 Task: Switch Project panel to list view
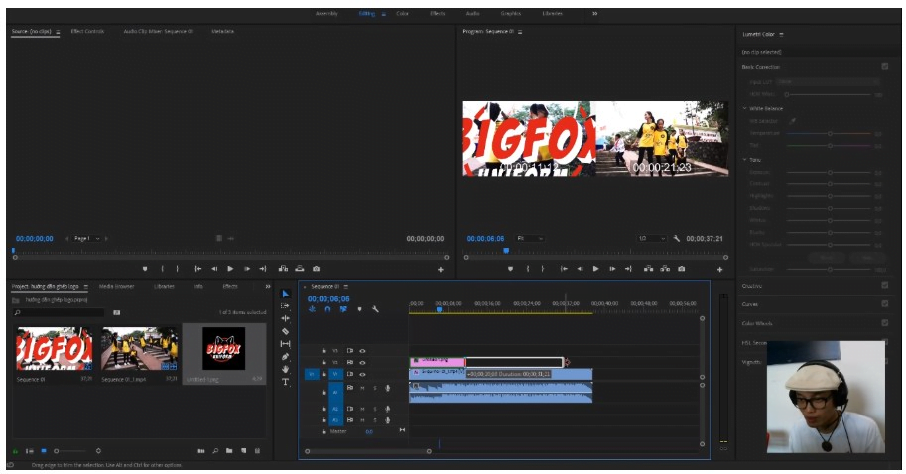point(30,451)
